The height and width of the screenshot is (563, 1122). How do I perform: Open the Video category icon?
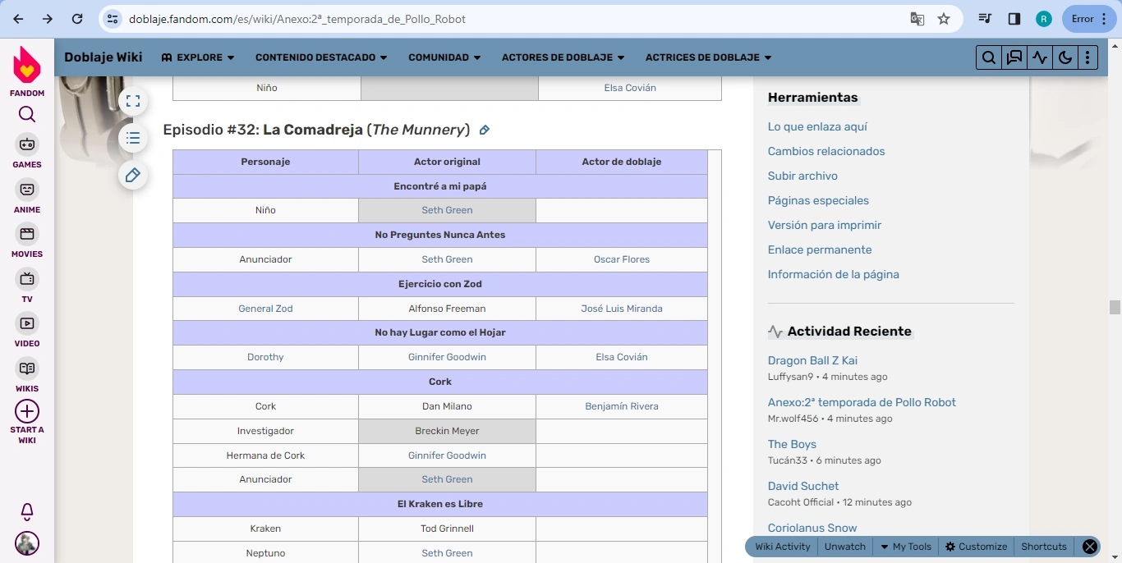pos(27,323)
